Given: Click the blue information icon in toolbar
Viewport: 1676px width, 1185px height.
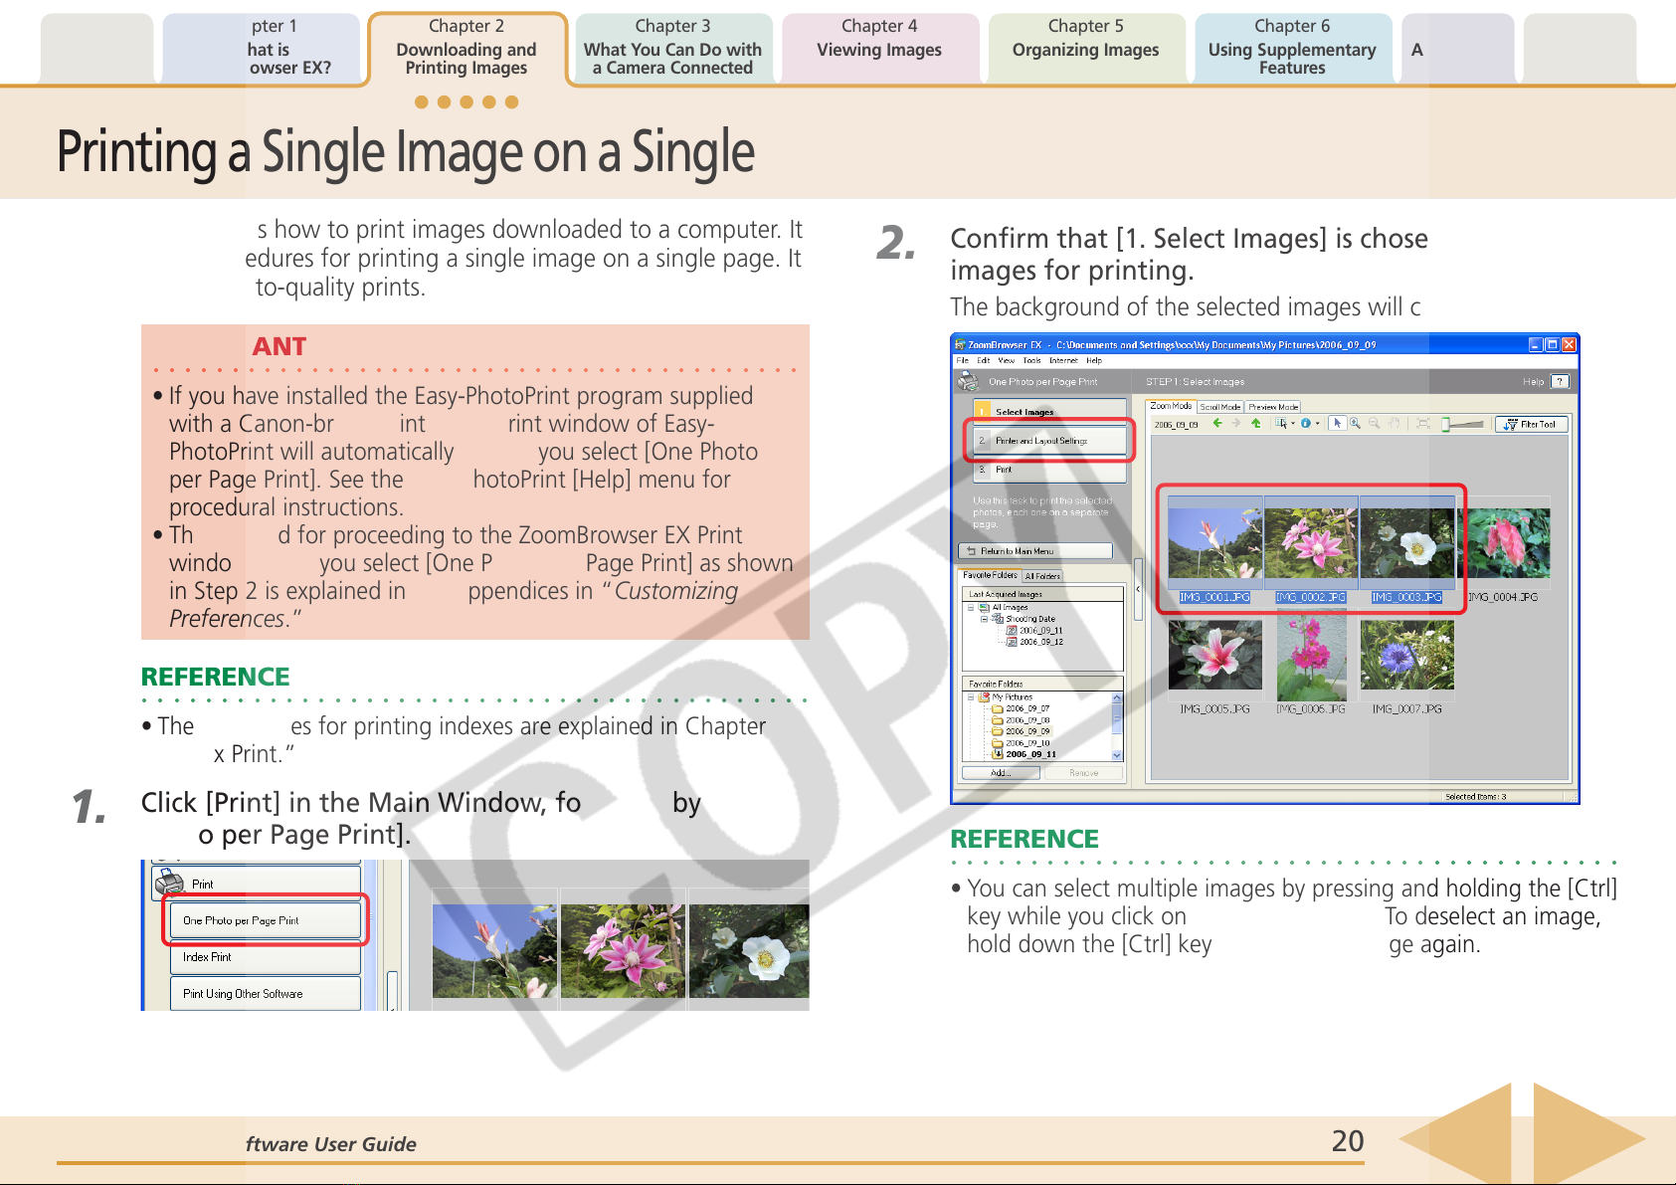Looking at the screenshot, I should click(1305, 423).
